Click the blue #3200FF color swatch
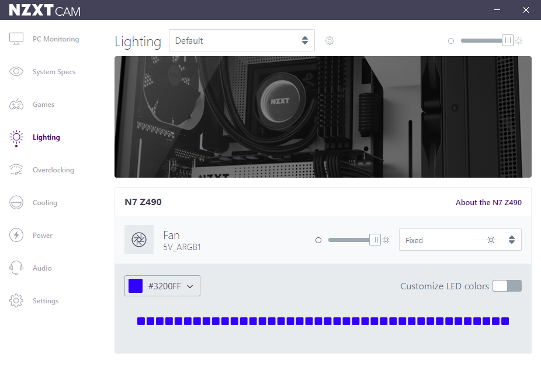 click(136, 286)
